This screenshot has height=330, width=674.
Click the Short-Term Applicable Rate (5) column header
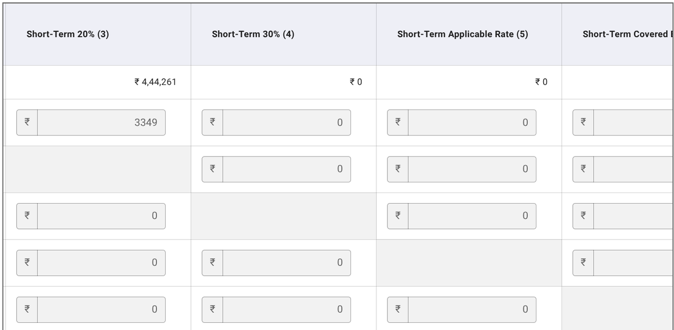tap(463, 34)
